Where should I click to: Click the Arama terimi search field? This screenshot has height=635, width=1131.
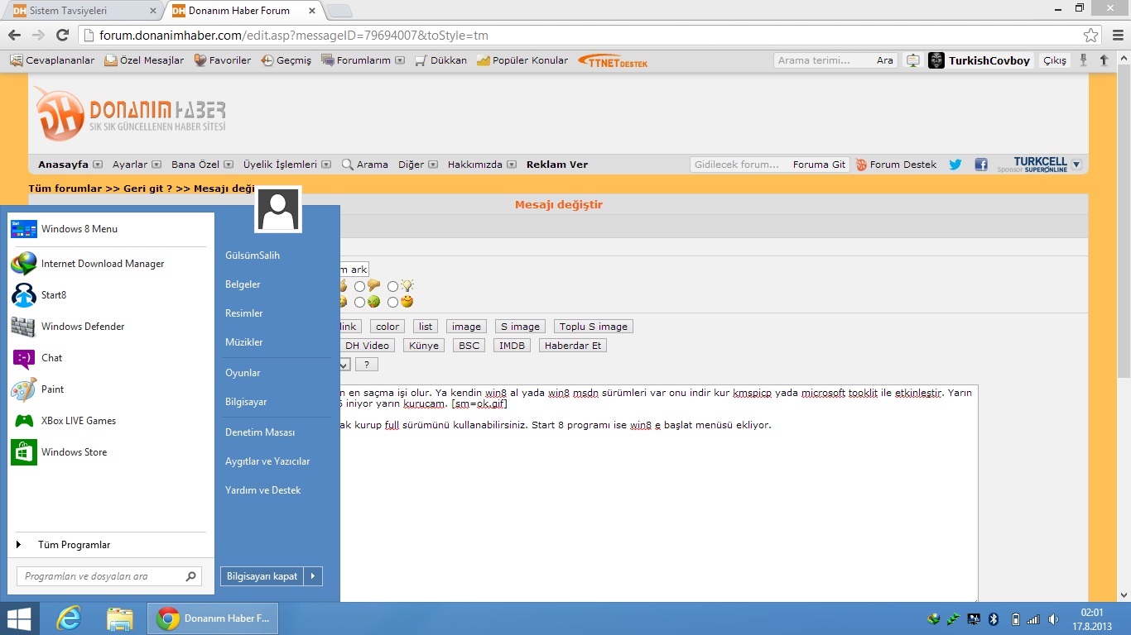[x=824, y=60]
